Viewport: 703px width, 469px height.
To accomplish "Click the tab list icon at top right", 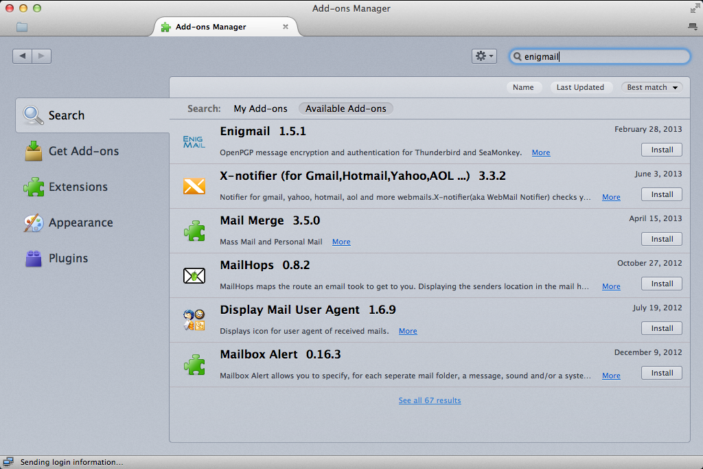I will tap(693, 27).
